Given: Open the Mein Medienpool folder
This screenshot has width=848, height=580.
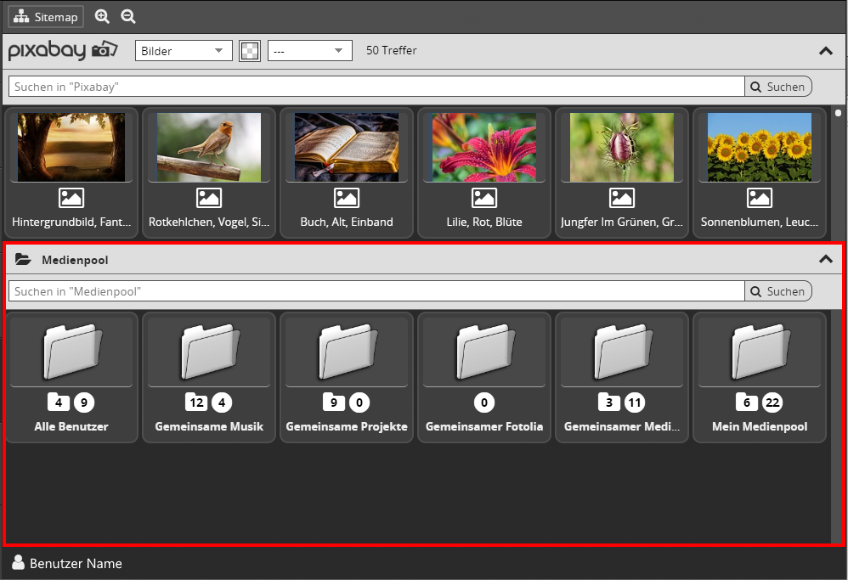Looking at the screenshot, I should click(x=759, y=352).
